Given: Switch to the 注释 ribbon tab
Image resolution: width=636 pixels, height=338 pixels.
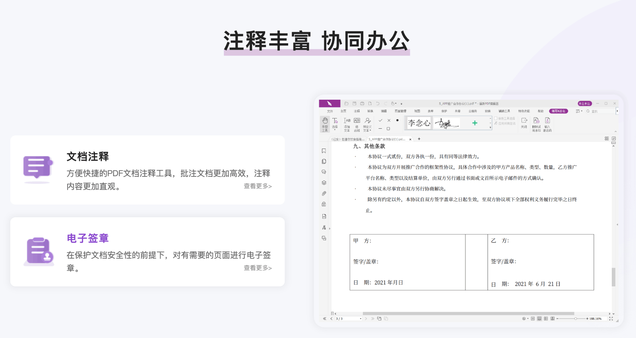Looking at the screenshot, I should 357,111.
